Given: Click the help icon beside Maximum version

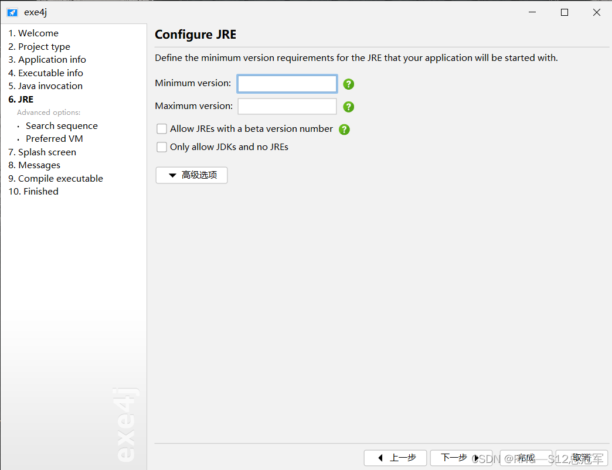Looking at the screenshot, I should [x=349, y=107].
